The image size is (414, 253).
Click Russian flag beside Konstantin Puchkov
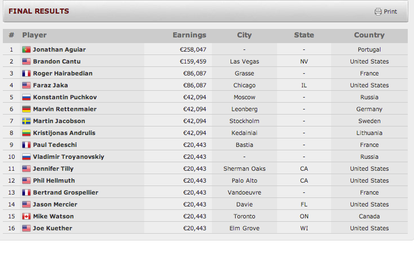pyautogui.click(x=26, y=97)
